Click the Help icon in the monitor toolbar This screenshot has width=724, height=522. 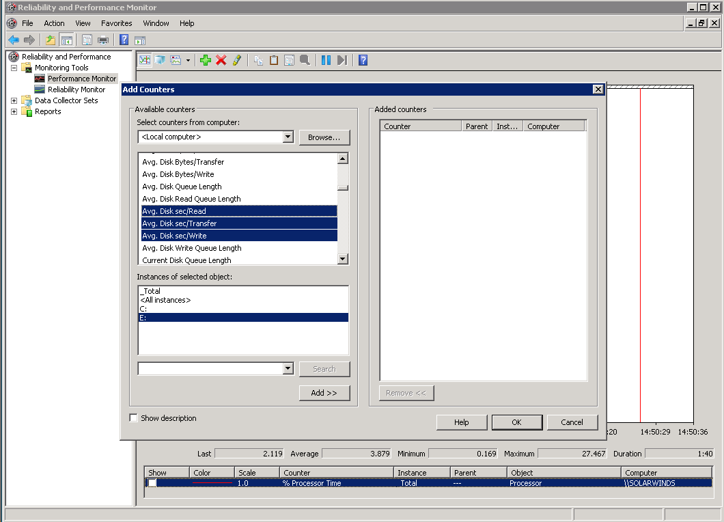363,60
